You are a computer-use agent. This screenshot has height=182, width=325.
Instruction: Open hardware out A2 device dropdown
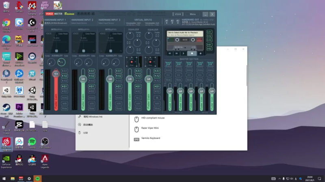click(x=172, y=21)
